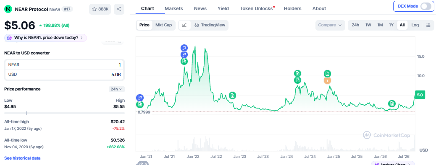436x165 pixels.
Task: Toggle DEX Mode switch
Action: coord(426,6)
